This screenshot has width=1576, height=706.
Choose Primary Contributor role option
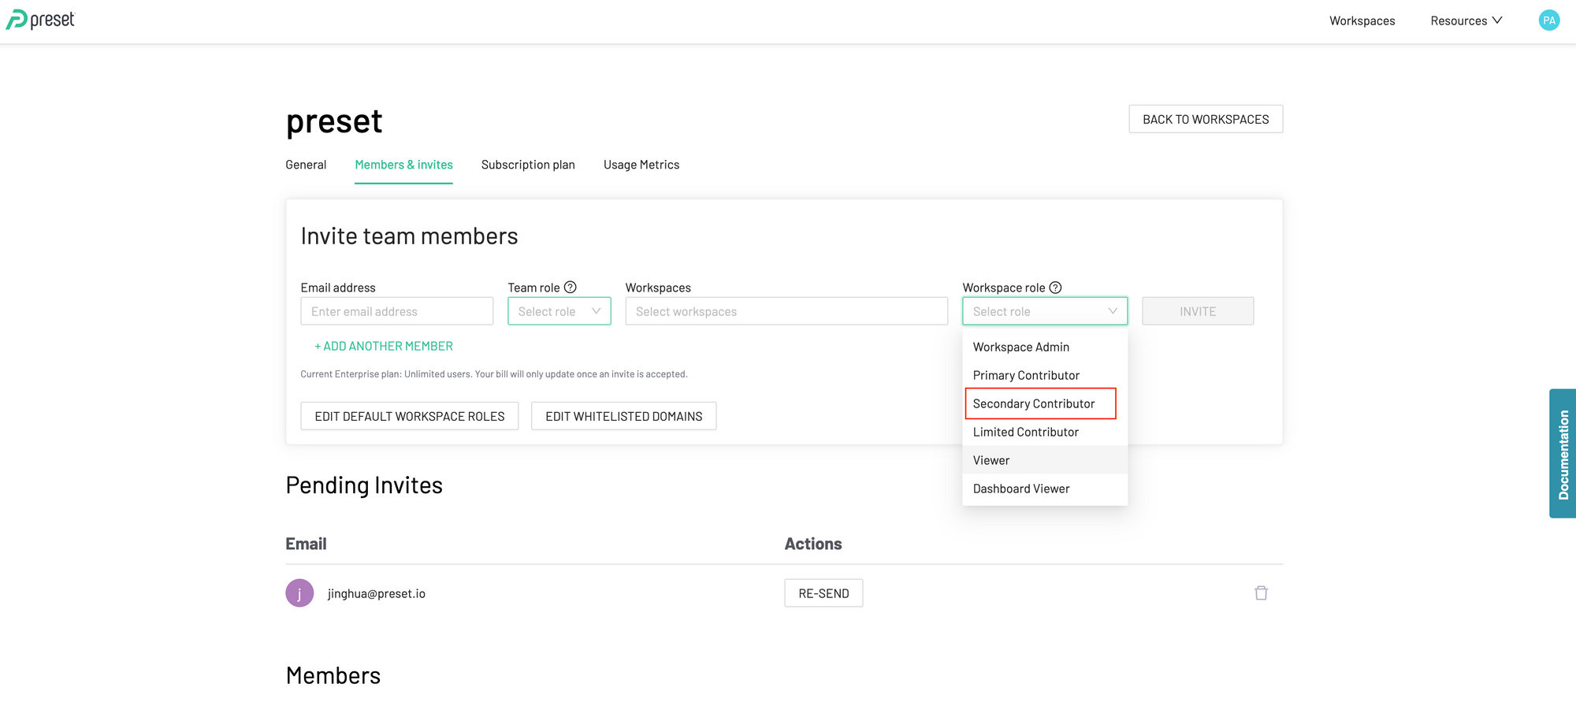[x=1045, y=375]
